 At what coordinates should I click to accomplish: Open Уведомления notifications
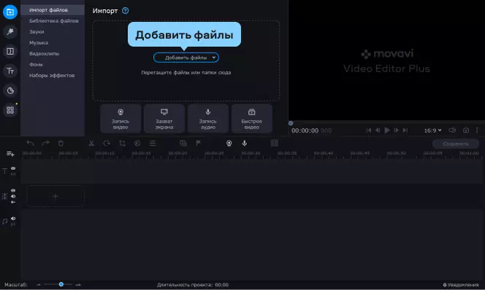tap(461, 285)
